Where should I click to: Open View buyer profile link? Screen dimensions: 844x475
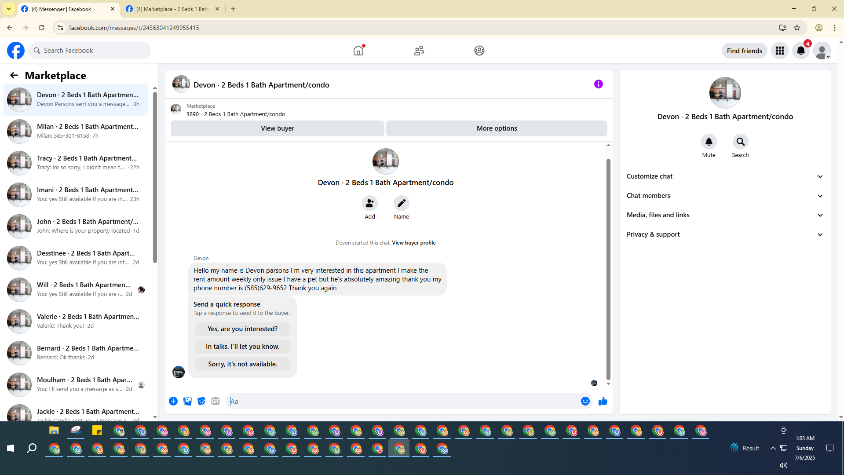[413, 243]
